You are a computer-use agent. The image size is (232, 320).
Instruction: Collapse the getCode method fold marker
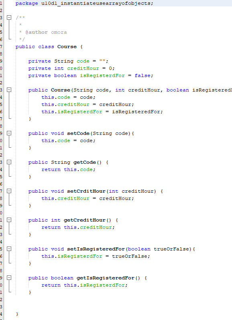pyautogui.click(x=9, y=162)
